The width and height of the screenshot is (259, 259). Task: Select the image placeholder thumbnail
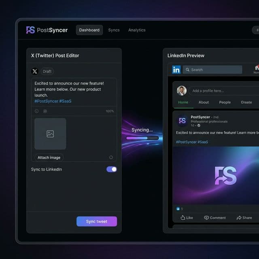(50, 134)
